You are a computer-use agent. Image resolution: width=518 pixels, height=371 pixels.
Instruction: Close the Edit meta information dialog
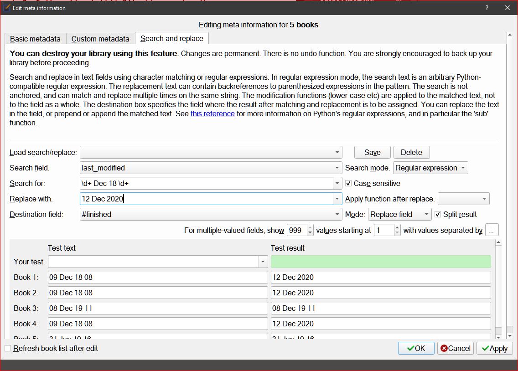click(x=508, y=8)
